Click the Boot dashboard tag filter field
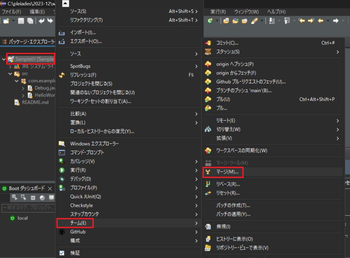 click(28, 208)
